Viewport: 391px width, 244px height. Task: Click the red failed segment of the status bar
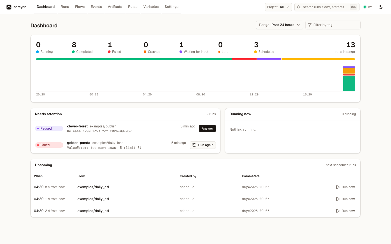tap(244, 59)
